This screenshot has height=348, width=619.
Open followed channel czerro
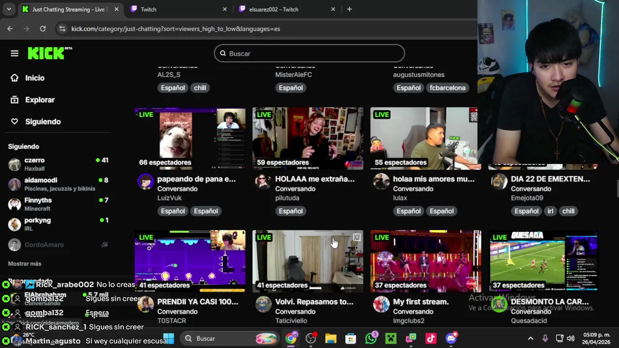tap(58, 164)
